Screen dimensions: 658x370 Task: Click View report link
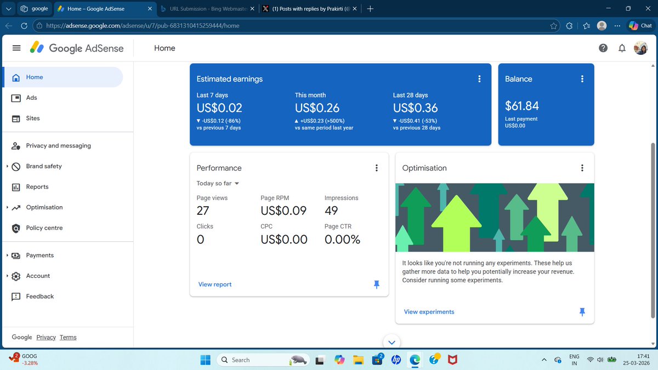[215, 284]
